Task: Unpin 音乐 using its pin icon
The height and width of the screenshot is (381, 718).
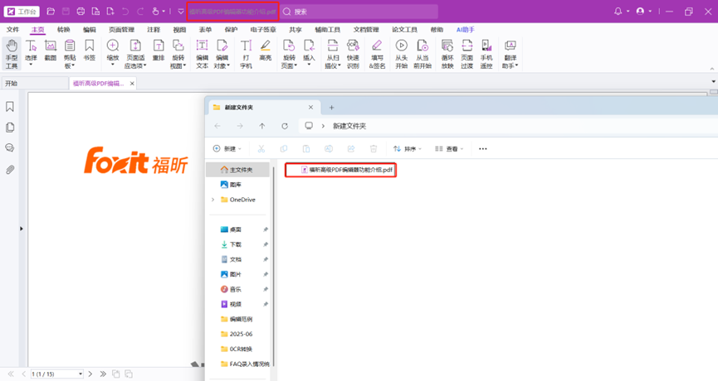Action: pos(266,290)
